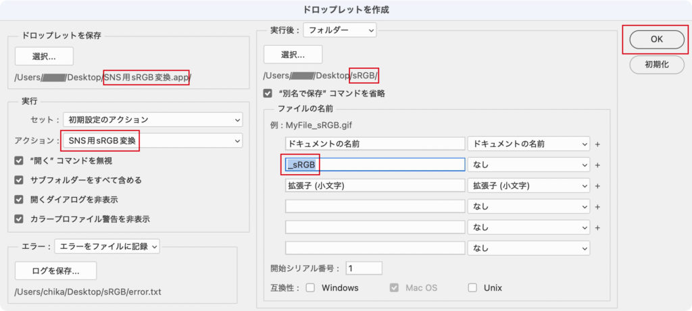692x311 pixels.
Task: Disable カラープロファイル警告を非表示 checkbox
Action: tap(20, 219)
